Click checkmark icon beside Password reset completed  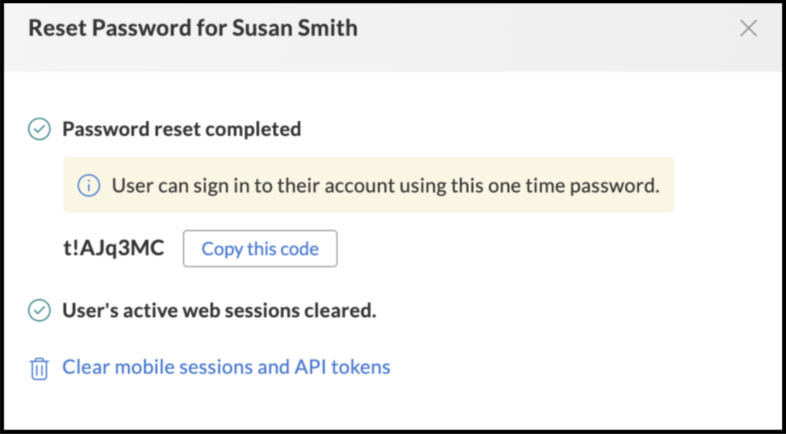pos(39,129)
